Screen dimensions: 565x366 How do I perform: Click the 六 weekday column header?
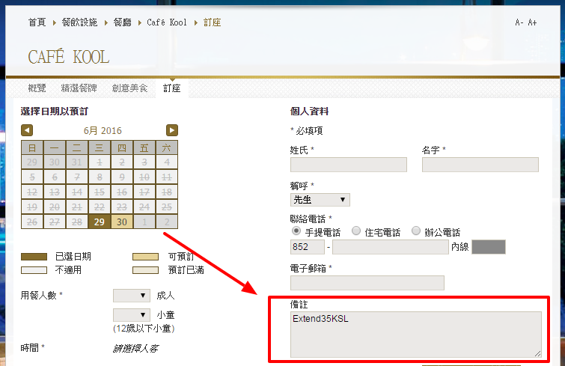click(x=166, y=147)
